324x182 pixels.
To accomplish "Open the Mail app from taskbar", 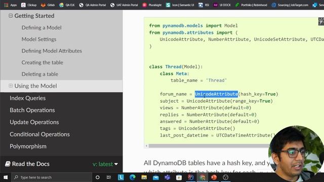I will tap(156, 177).
